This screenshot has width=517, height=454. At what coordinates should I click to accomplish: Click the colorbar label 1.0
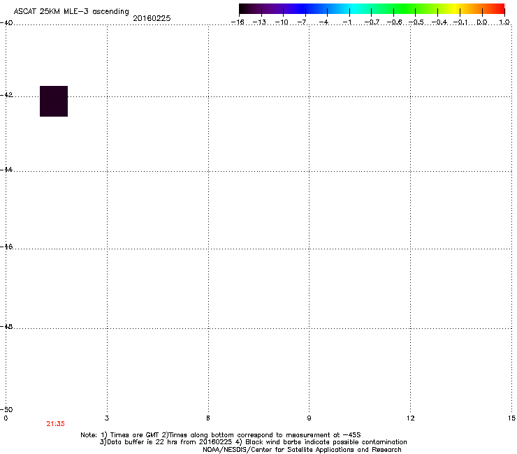(504, 22)
